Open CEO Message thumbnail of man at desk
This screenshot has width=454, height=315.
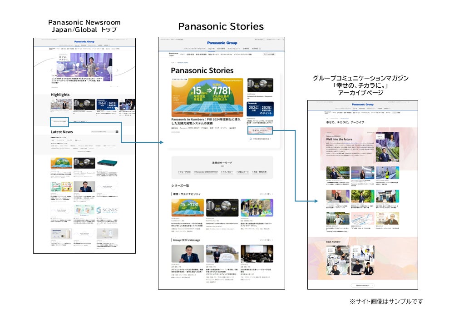[188, 254]
